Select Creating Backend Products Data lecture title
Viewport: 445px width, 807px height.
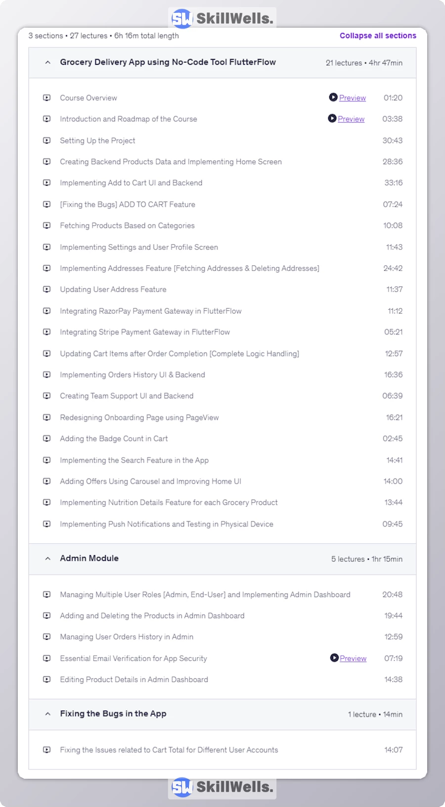pos(171,162)
